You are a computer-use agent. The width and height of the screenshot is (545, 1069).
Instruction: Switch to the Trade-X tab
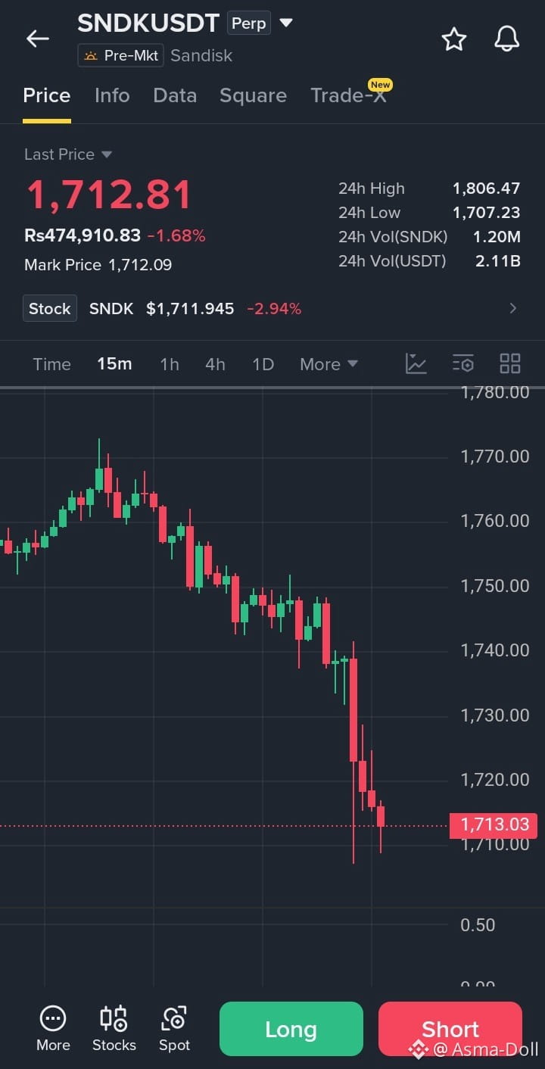(349, 95)
